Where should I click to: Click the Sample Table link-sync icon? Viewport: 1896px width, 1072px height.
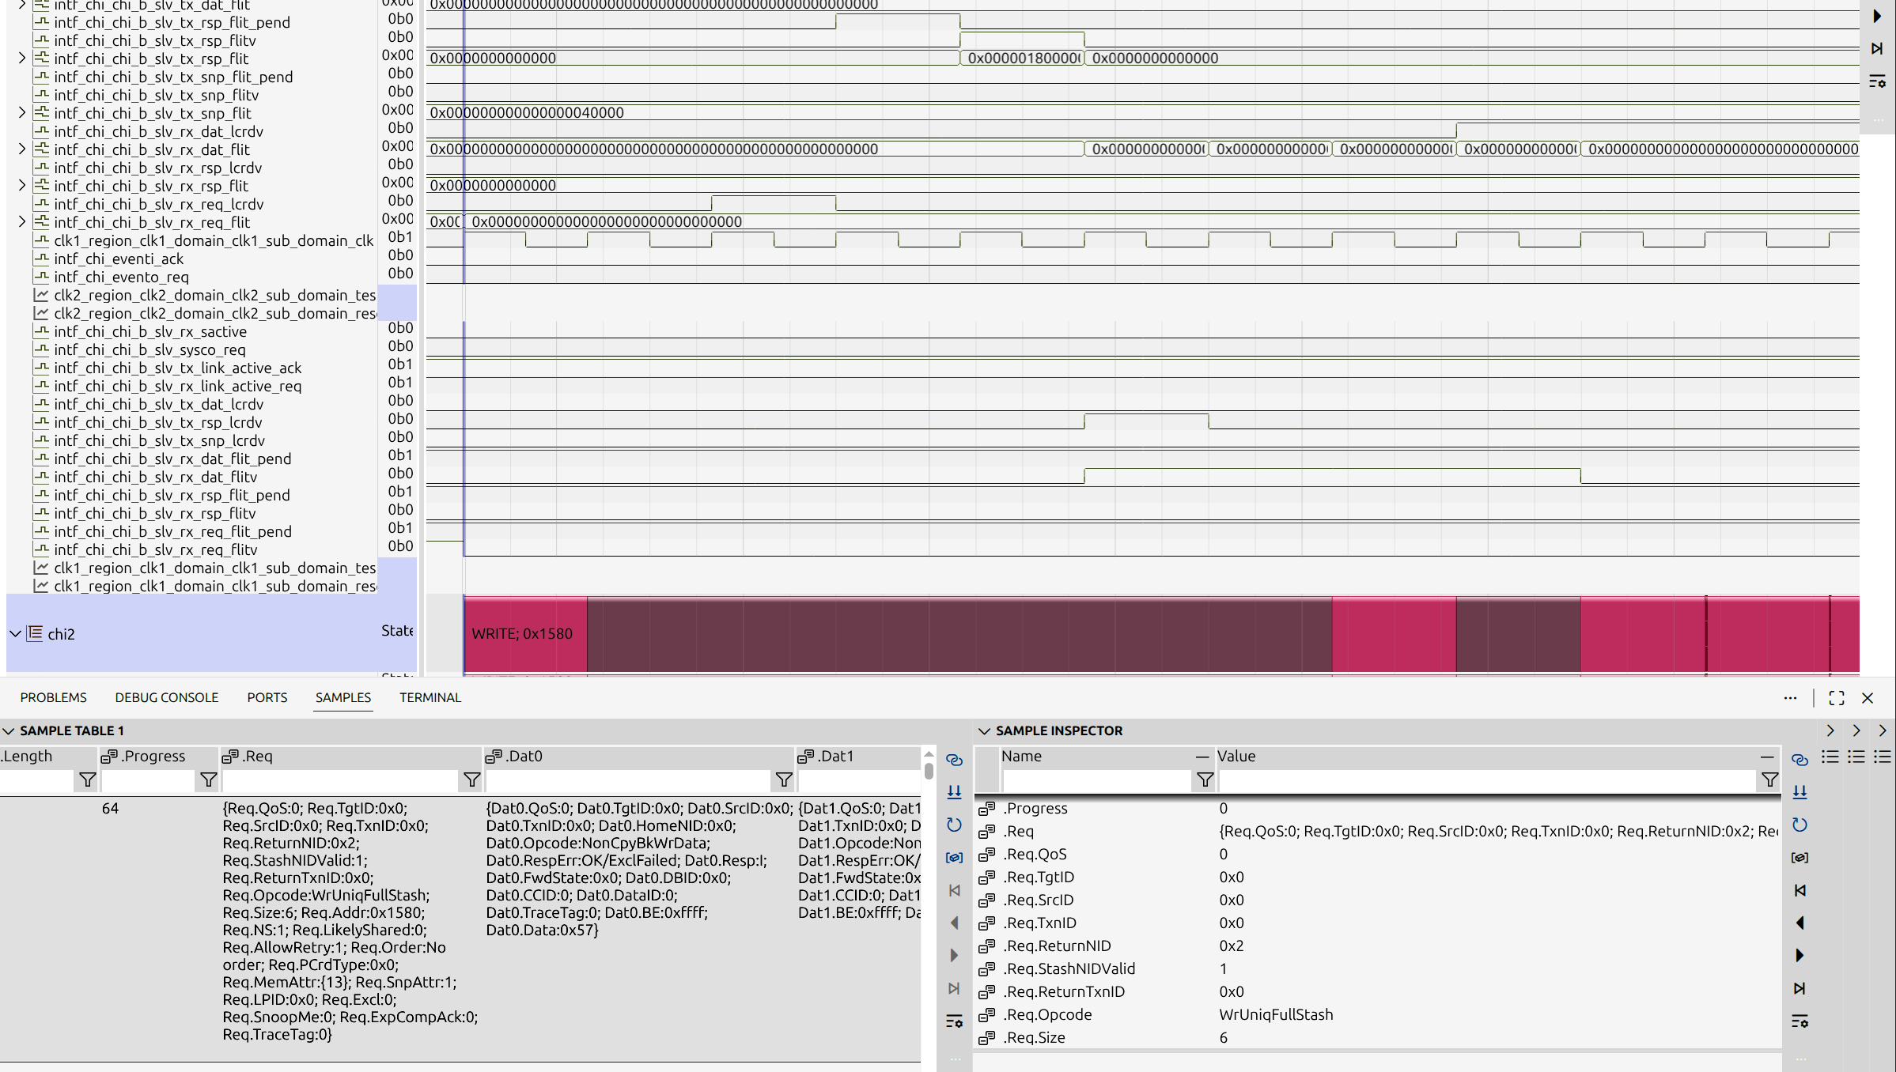point(954,760)
